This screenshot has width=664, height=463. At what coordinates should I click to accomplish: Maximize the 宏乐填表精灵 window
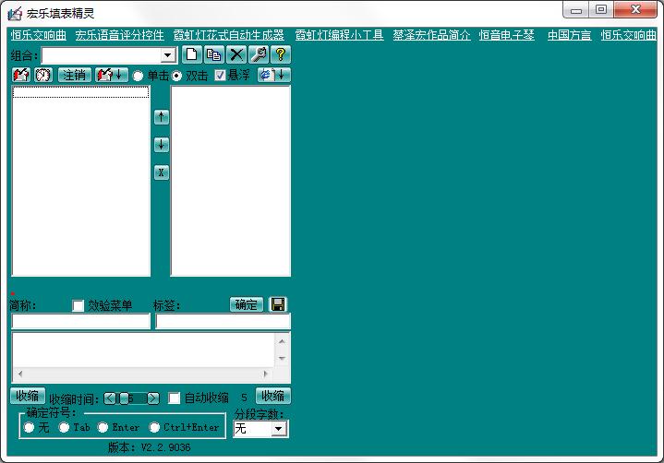[x=601, y=10]
